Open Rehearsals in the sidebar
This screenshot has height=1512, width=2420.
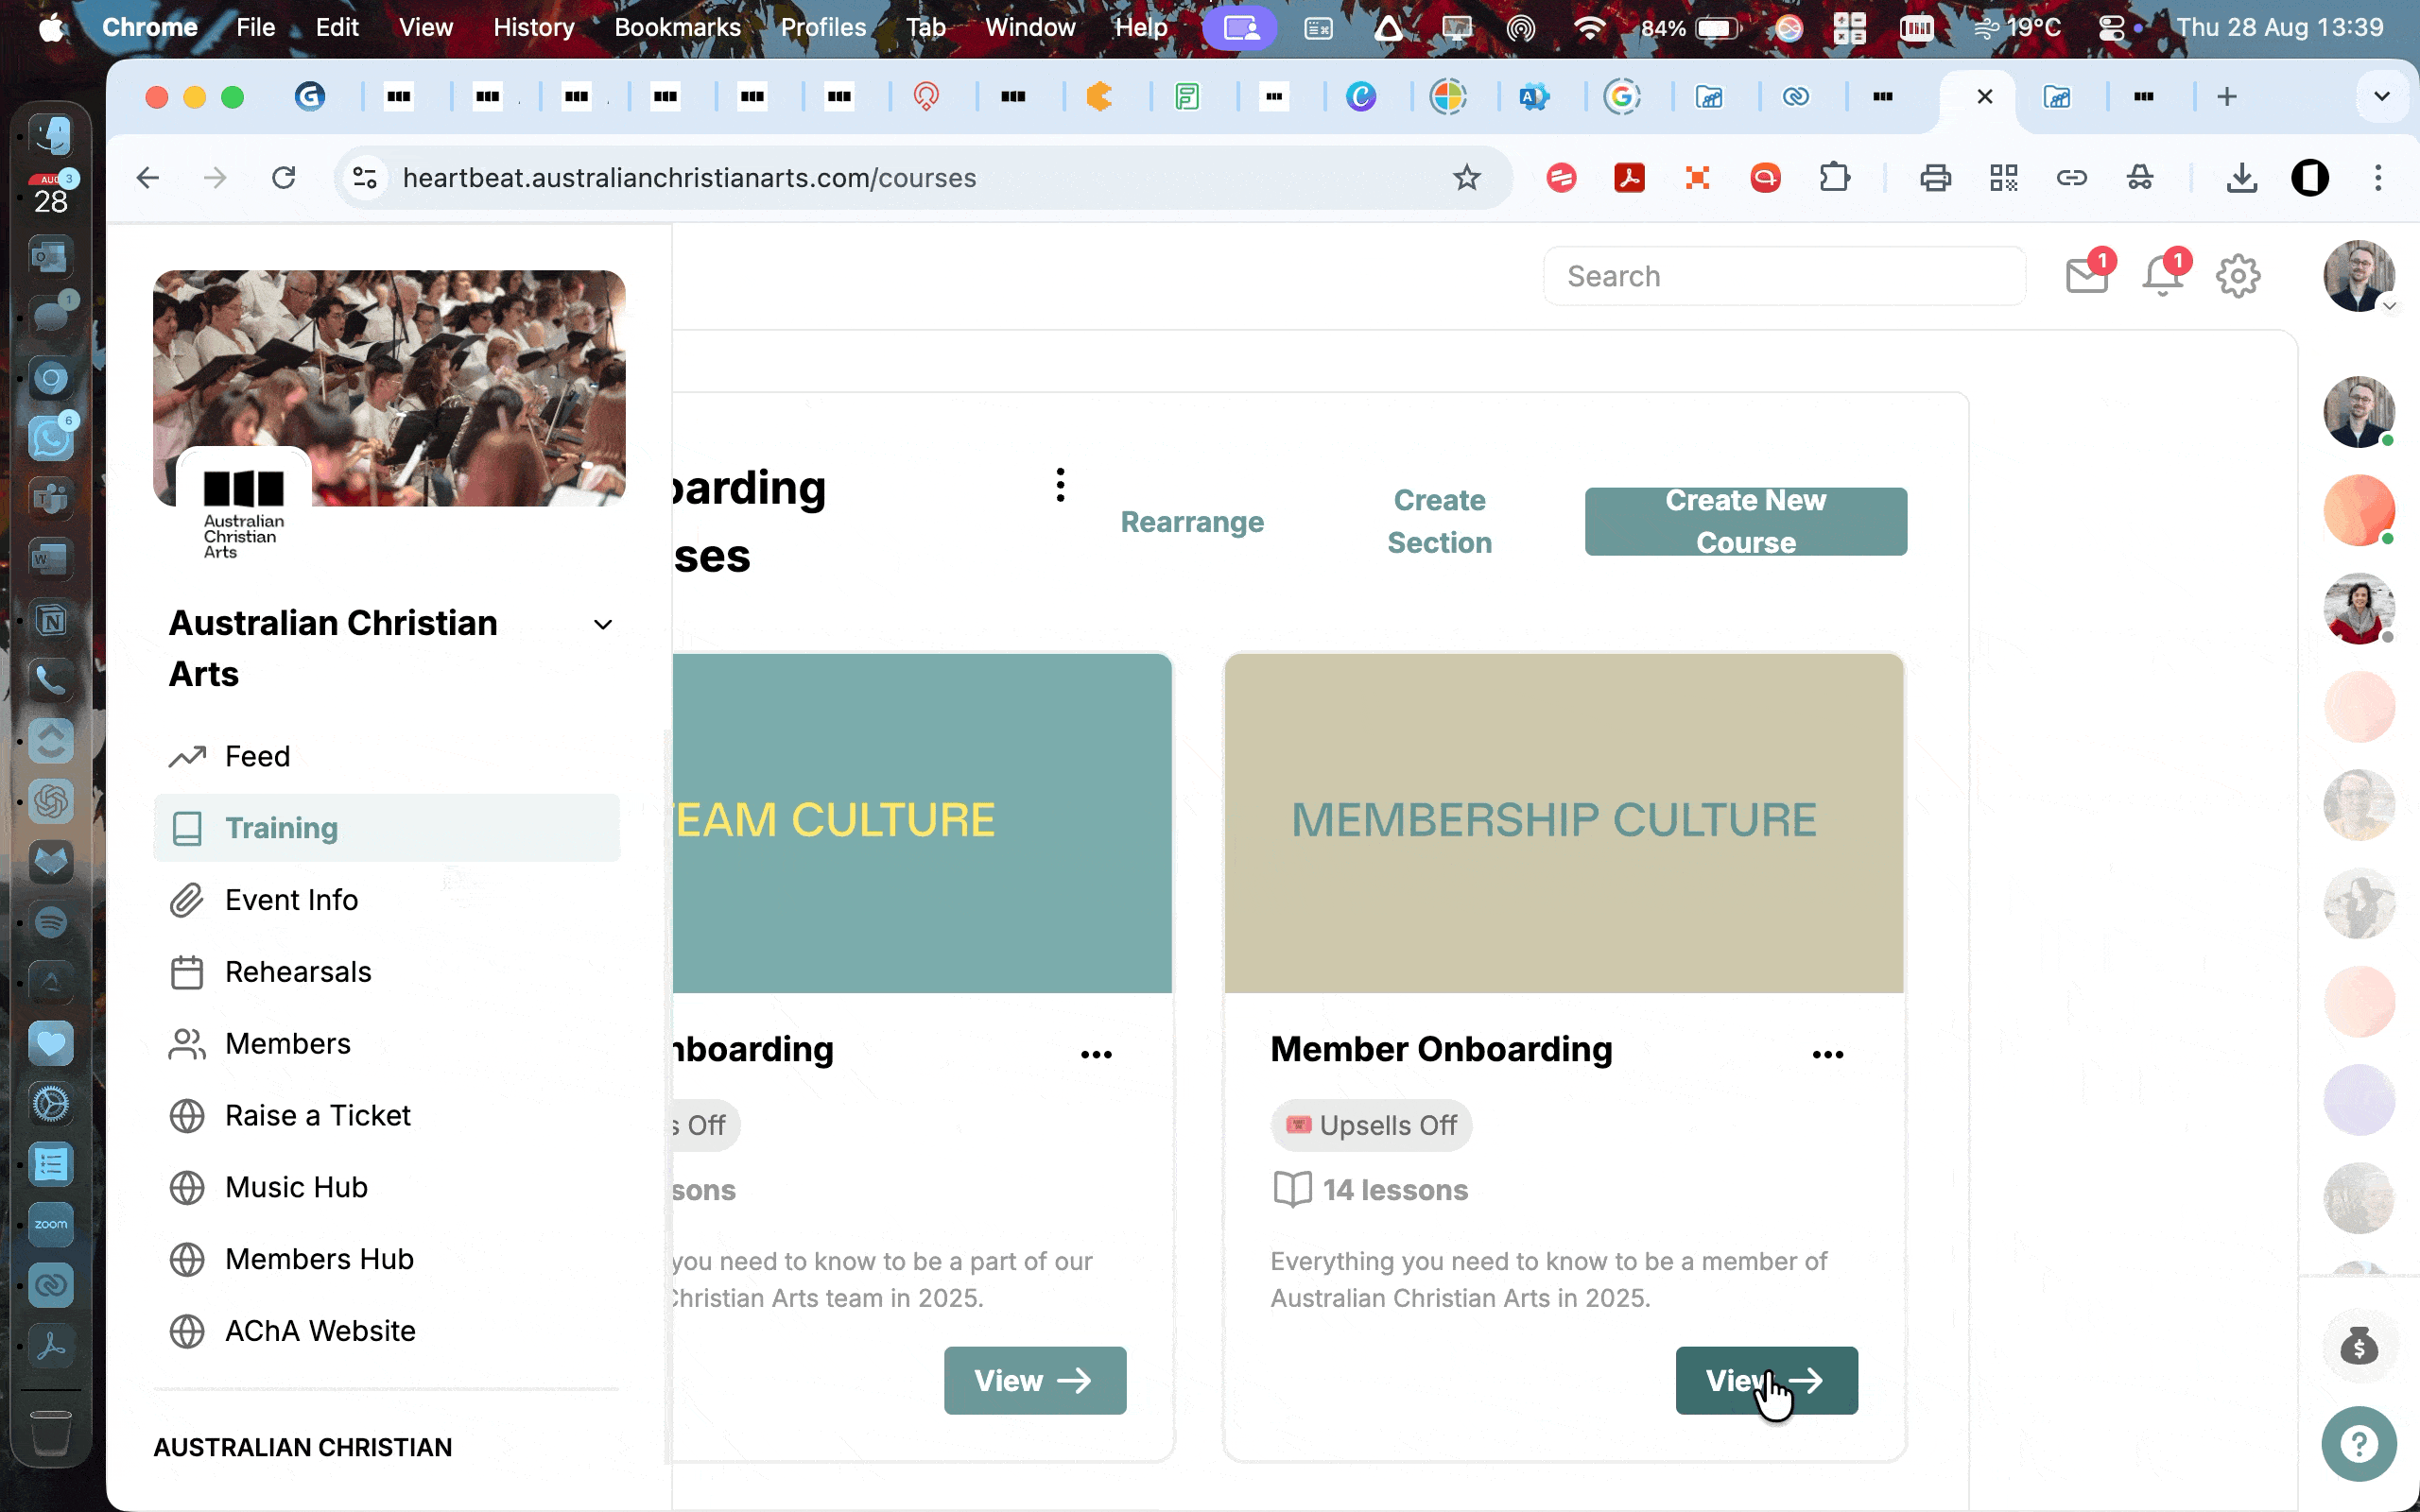point(386,971)
